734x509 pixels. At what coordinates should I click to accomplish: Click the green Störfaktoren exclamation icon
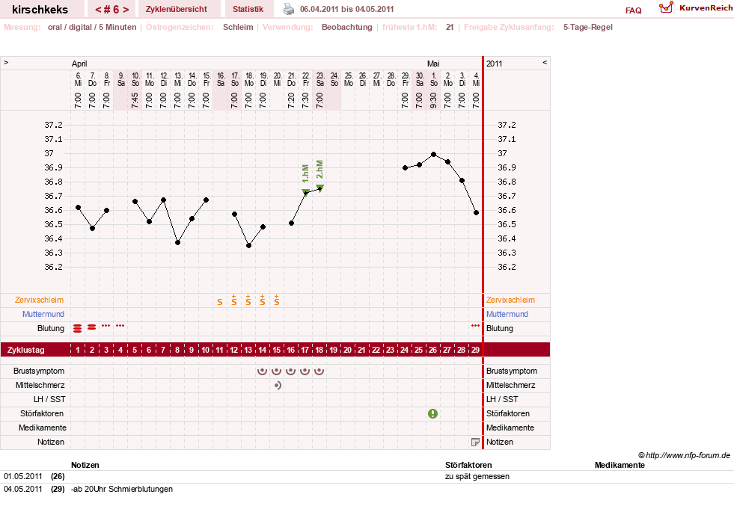[432, 413]
